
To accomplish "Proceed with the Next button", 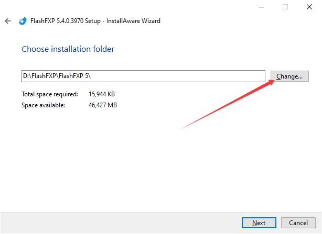I will point(259,222).
